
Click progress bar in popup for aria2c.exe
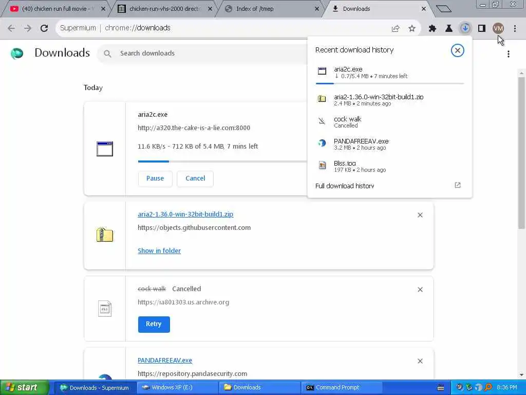pos(390,83)
